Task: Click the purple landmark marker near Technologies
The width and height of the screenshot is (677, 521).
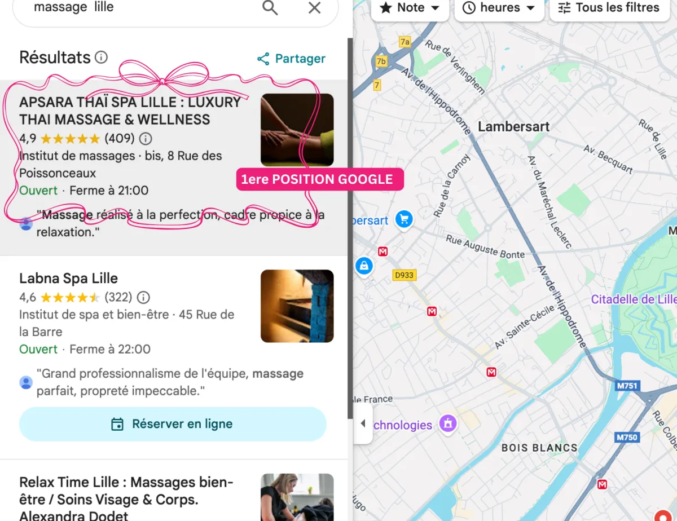Action: click(448, 423)
